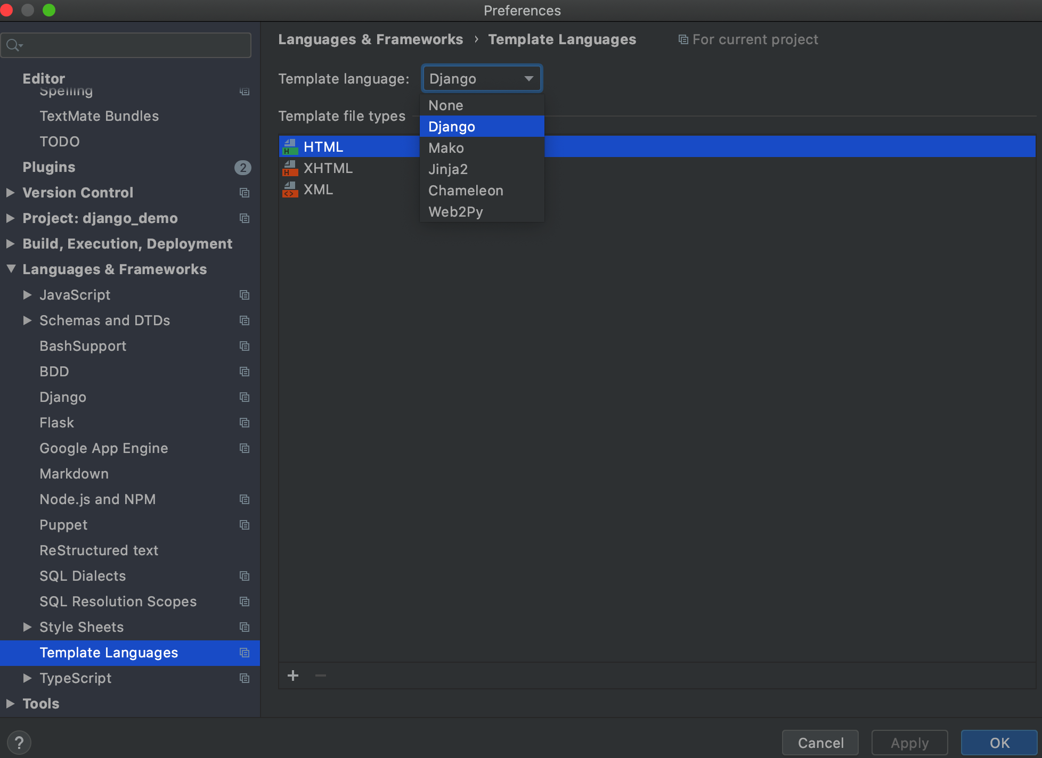Click project-level icon beside SQL Dialects
This screenshot has height=758, width=1042.
pyautogui.click(x=245, y=576)
